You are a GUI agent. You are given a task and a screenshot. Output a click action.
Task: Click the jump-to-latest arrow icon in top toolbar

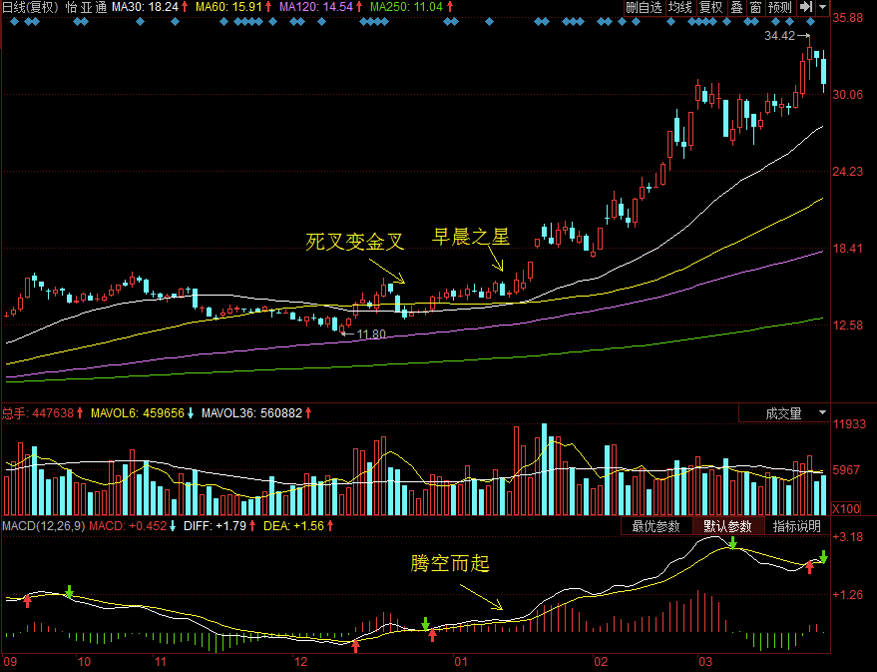[806, 8]
